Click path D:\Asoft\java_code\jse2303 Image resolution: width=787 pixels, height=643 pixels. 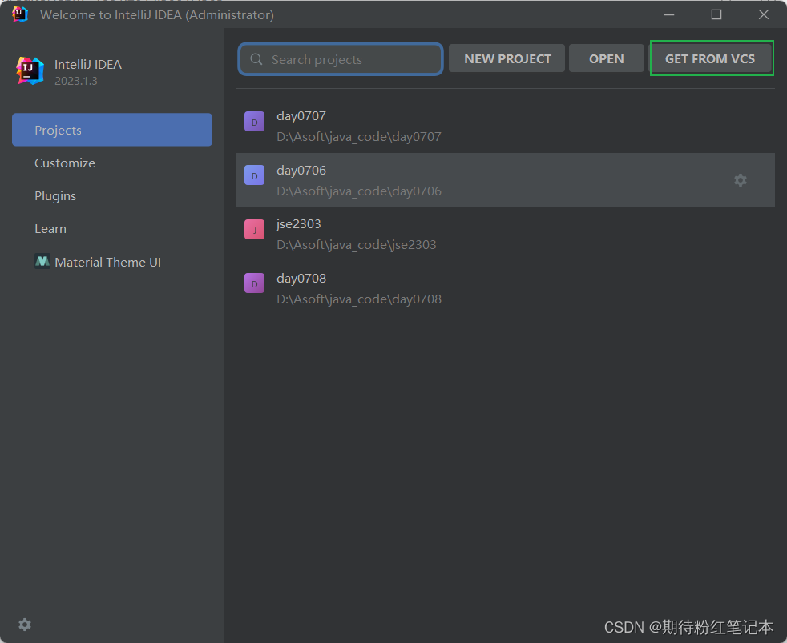(357, 245)
